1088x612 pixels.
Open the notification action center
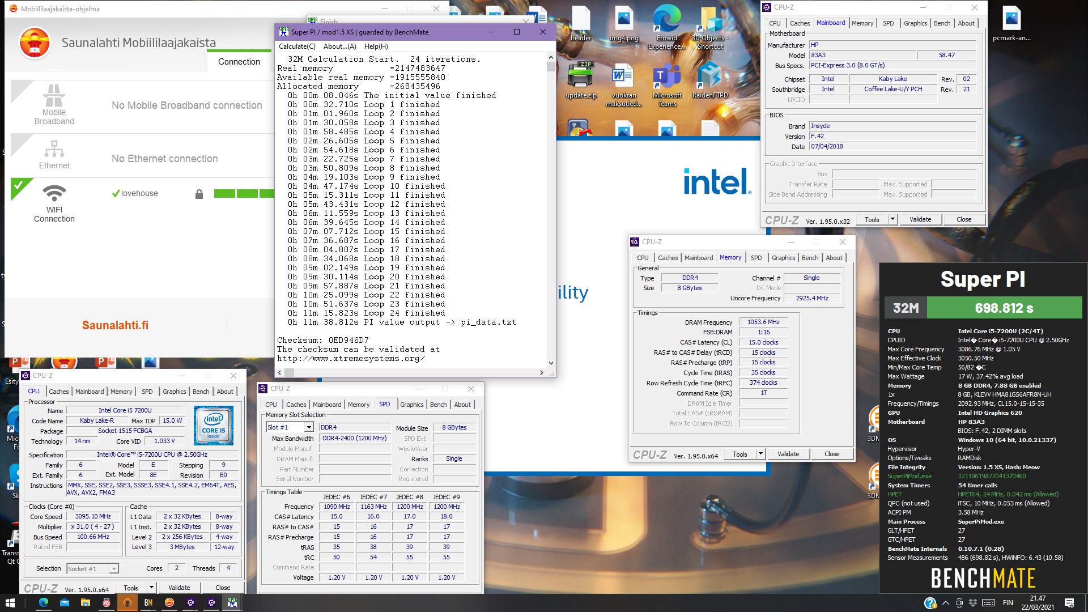coord(1069,603)
